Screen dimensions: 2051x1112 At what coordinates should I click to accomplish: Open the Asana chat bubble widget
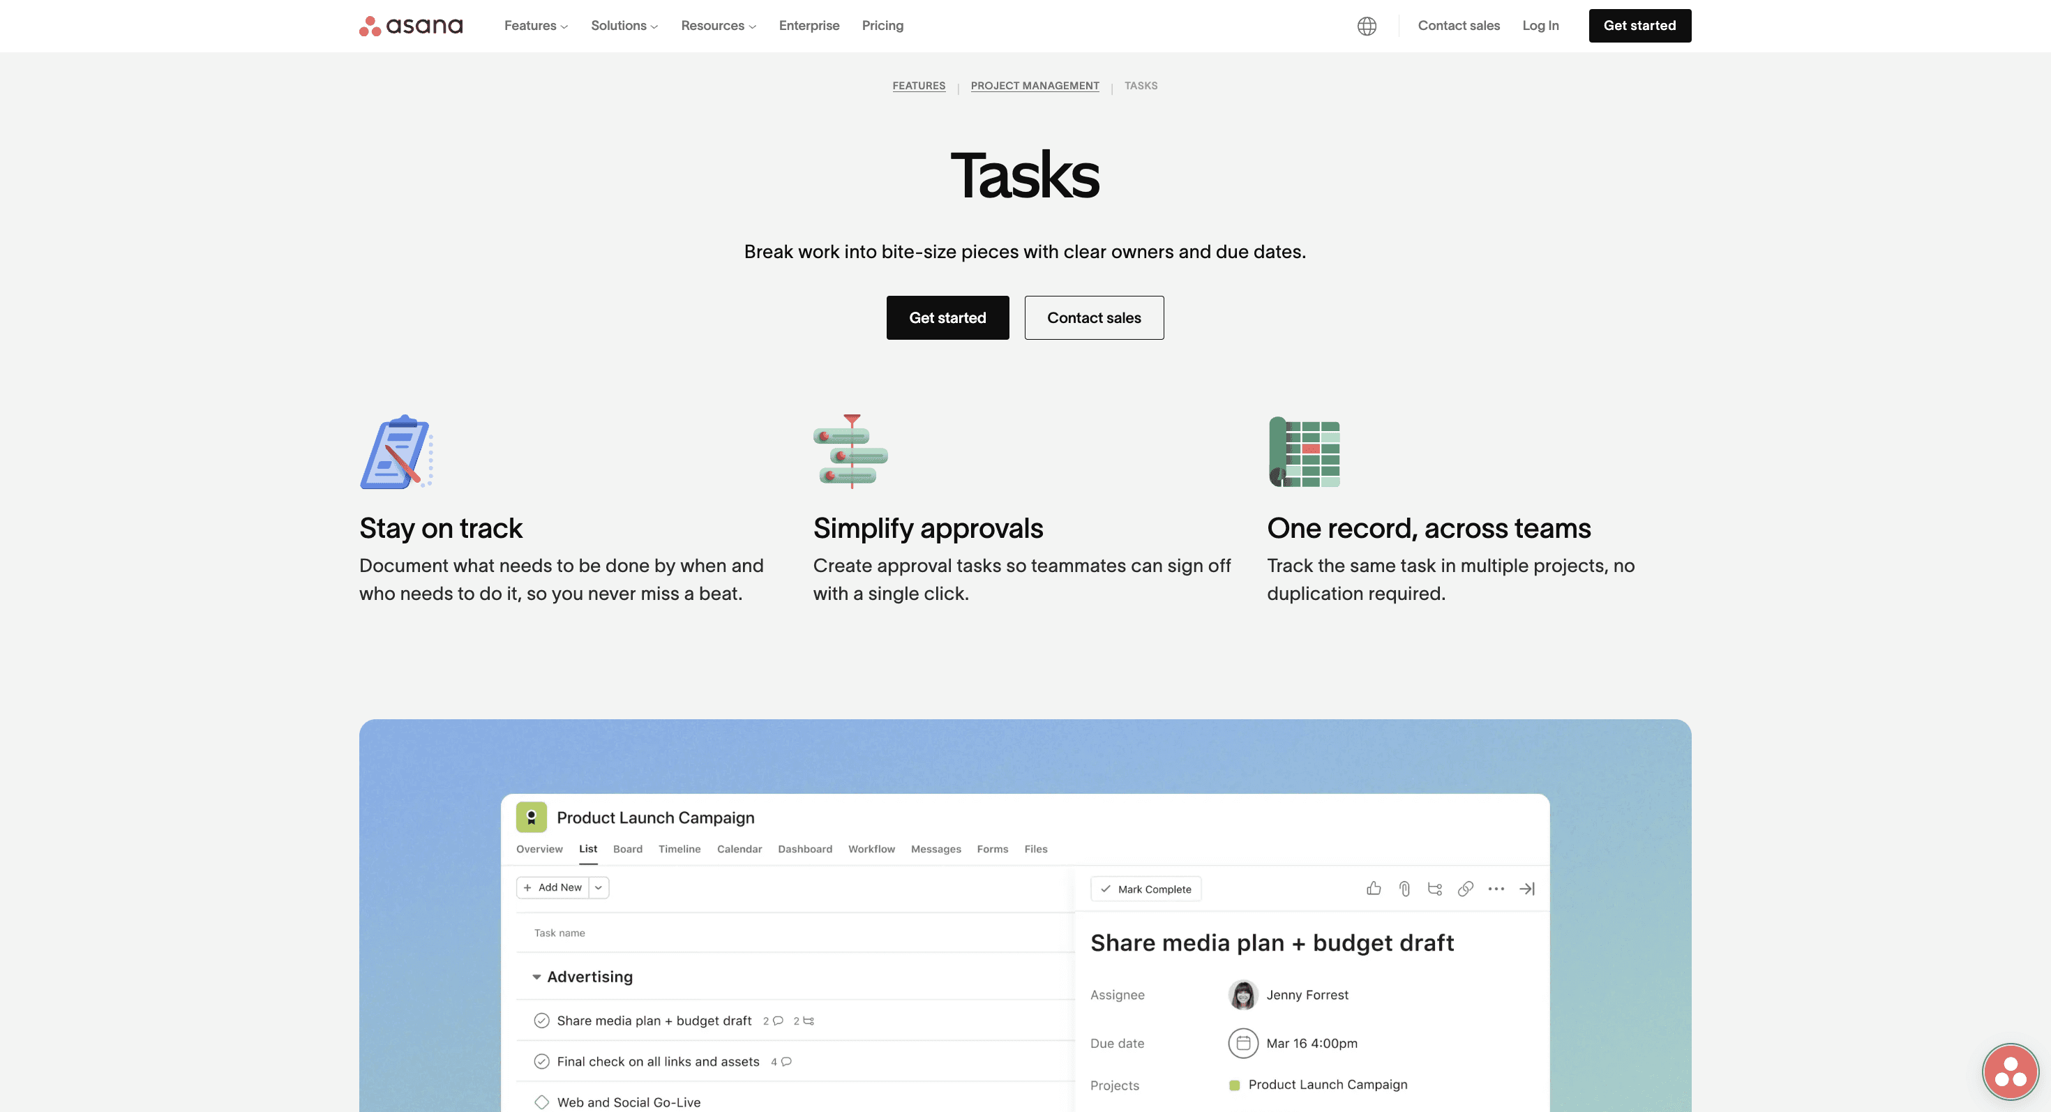pos(2010,1072)
